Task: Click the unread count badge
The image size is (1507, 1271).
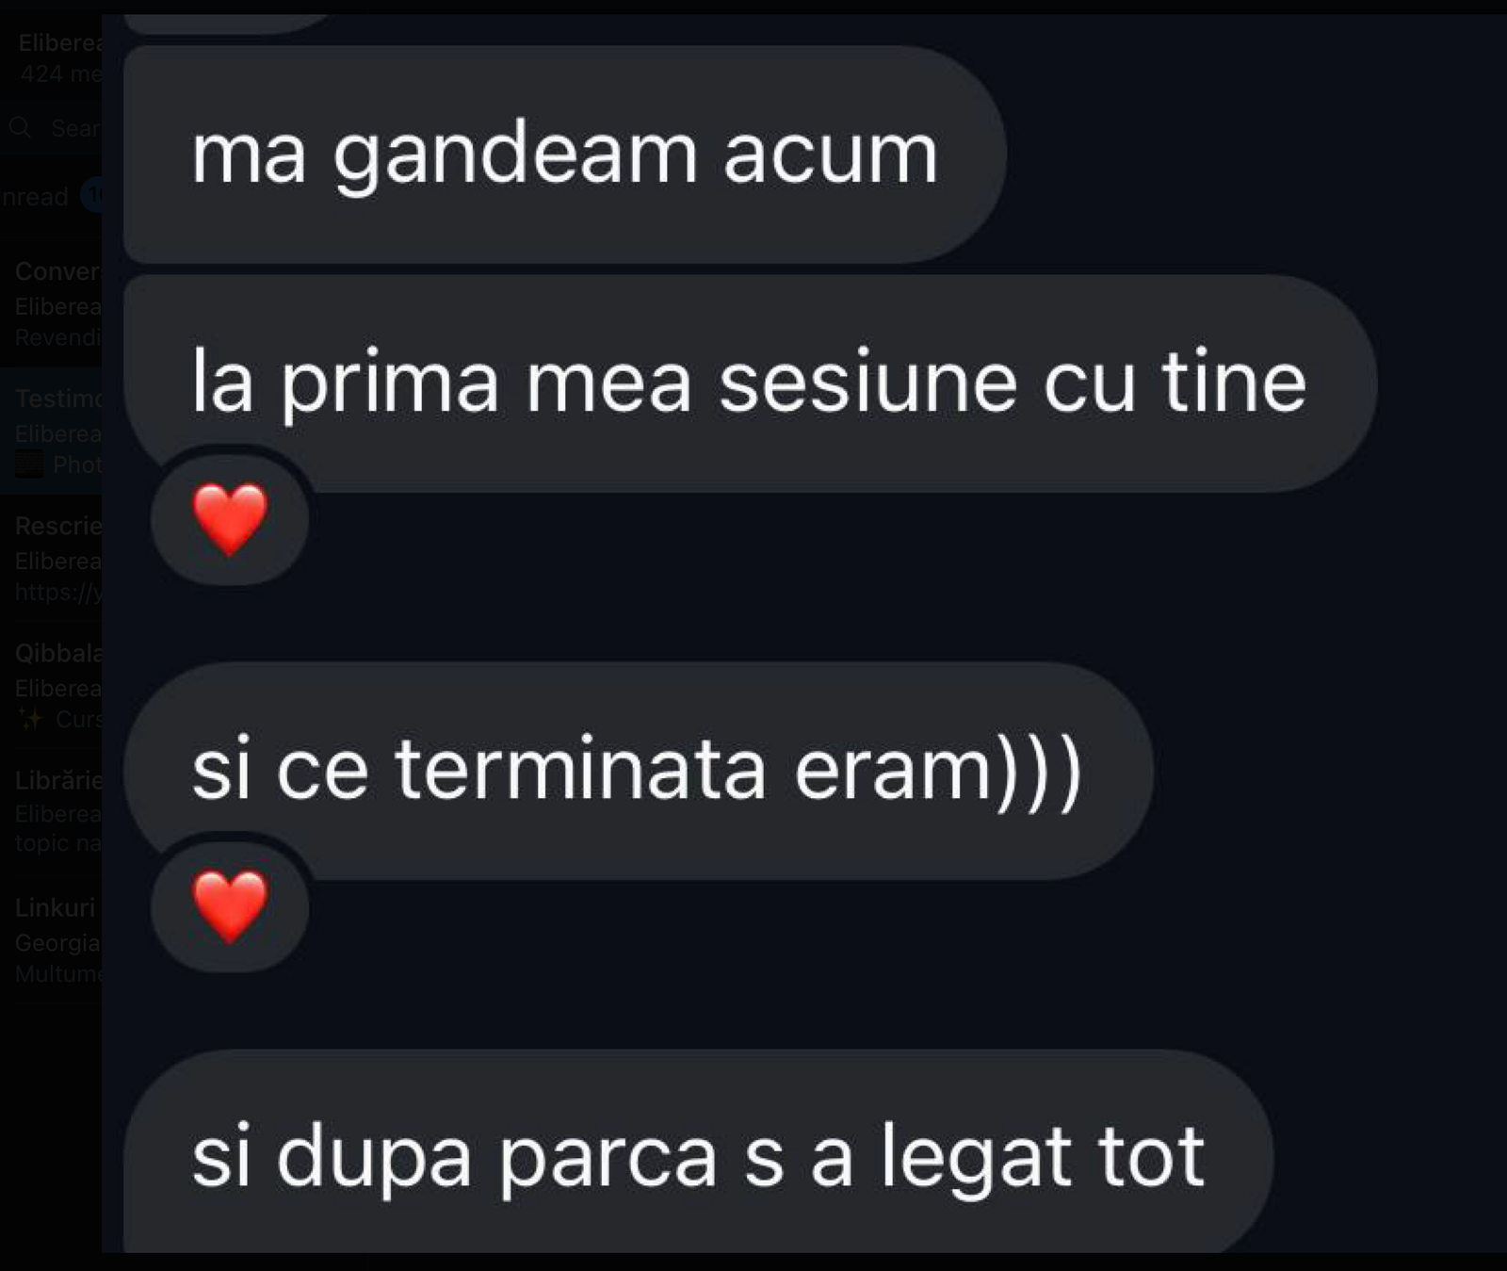Action: tap(92, 196)
